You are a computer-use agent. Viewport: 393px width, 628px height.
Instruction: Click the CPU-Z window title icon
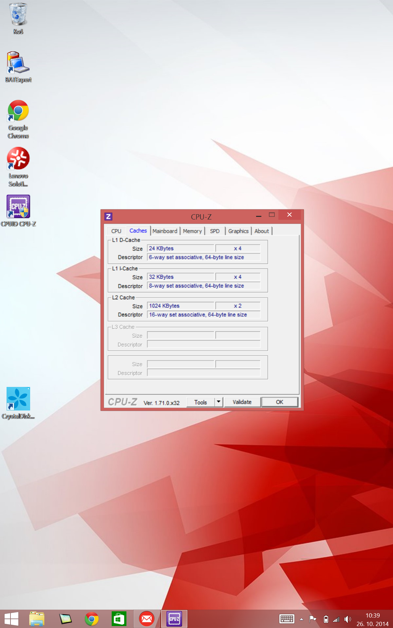point(108,217)
